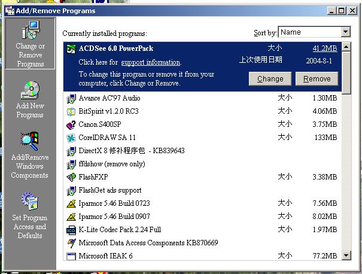Viewport: 362px width, 274px height.
Task: Minimize the Add/Remove Programs window
Action: coord(331,11)
